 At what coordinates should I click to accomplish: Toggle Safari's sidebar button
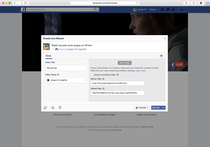pos(26,3)
